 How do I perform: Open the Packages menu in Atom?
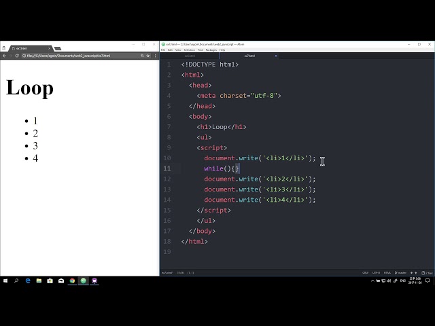[211, 50]
